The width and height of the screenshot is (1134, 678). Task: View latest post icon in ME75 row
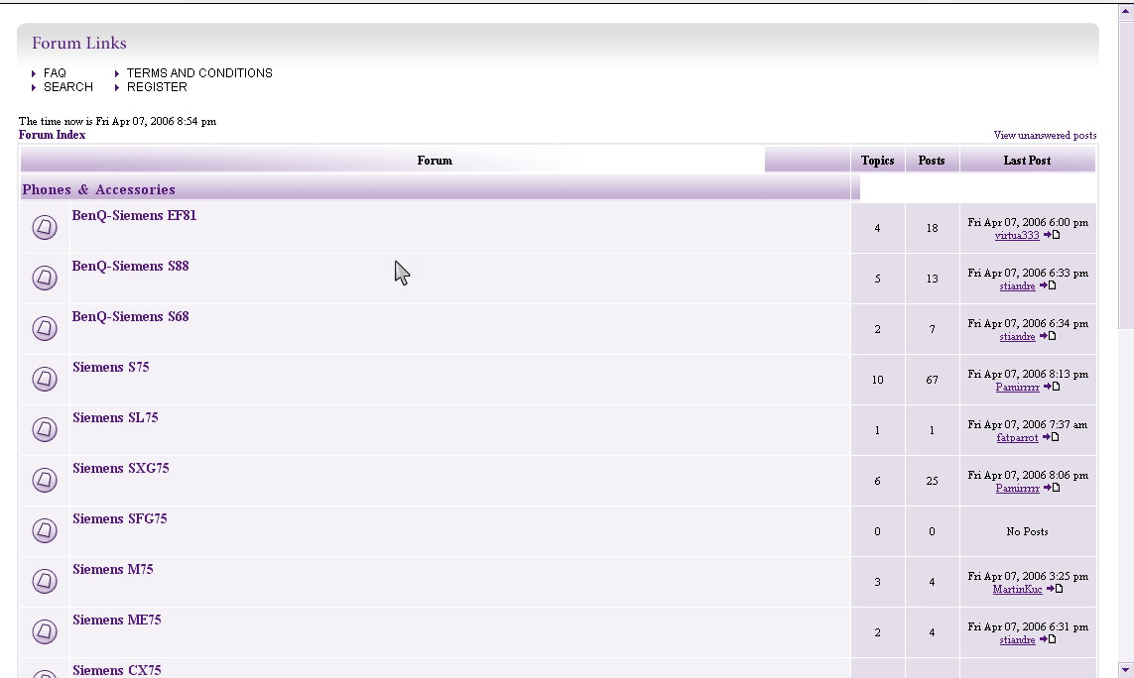click(x=1048, y=639)
